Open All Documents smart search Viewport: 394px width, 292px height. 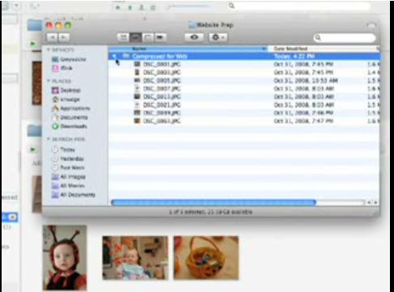pyautogui.click(x=74, y=195)
